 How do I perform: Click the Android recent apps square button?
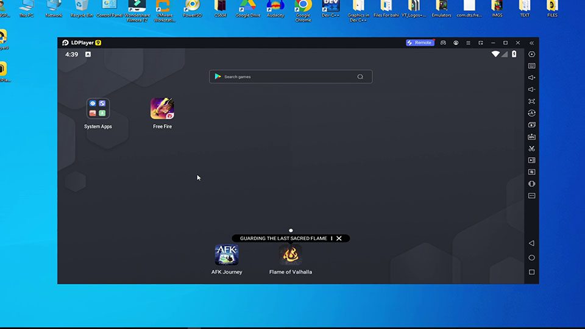[531, 272]
